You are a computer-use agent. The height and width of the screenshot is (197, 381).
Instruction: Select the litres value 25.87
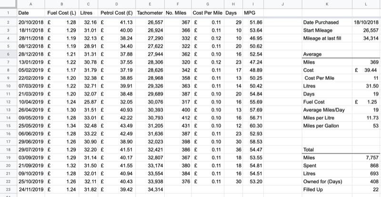(x=89, y=102)
